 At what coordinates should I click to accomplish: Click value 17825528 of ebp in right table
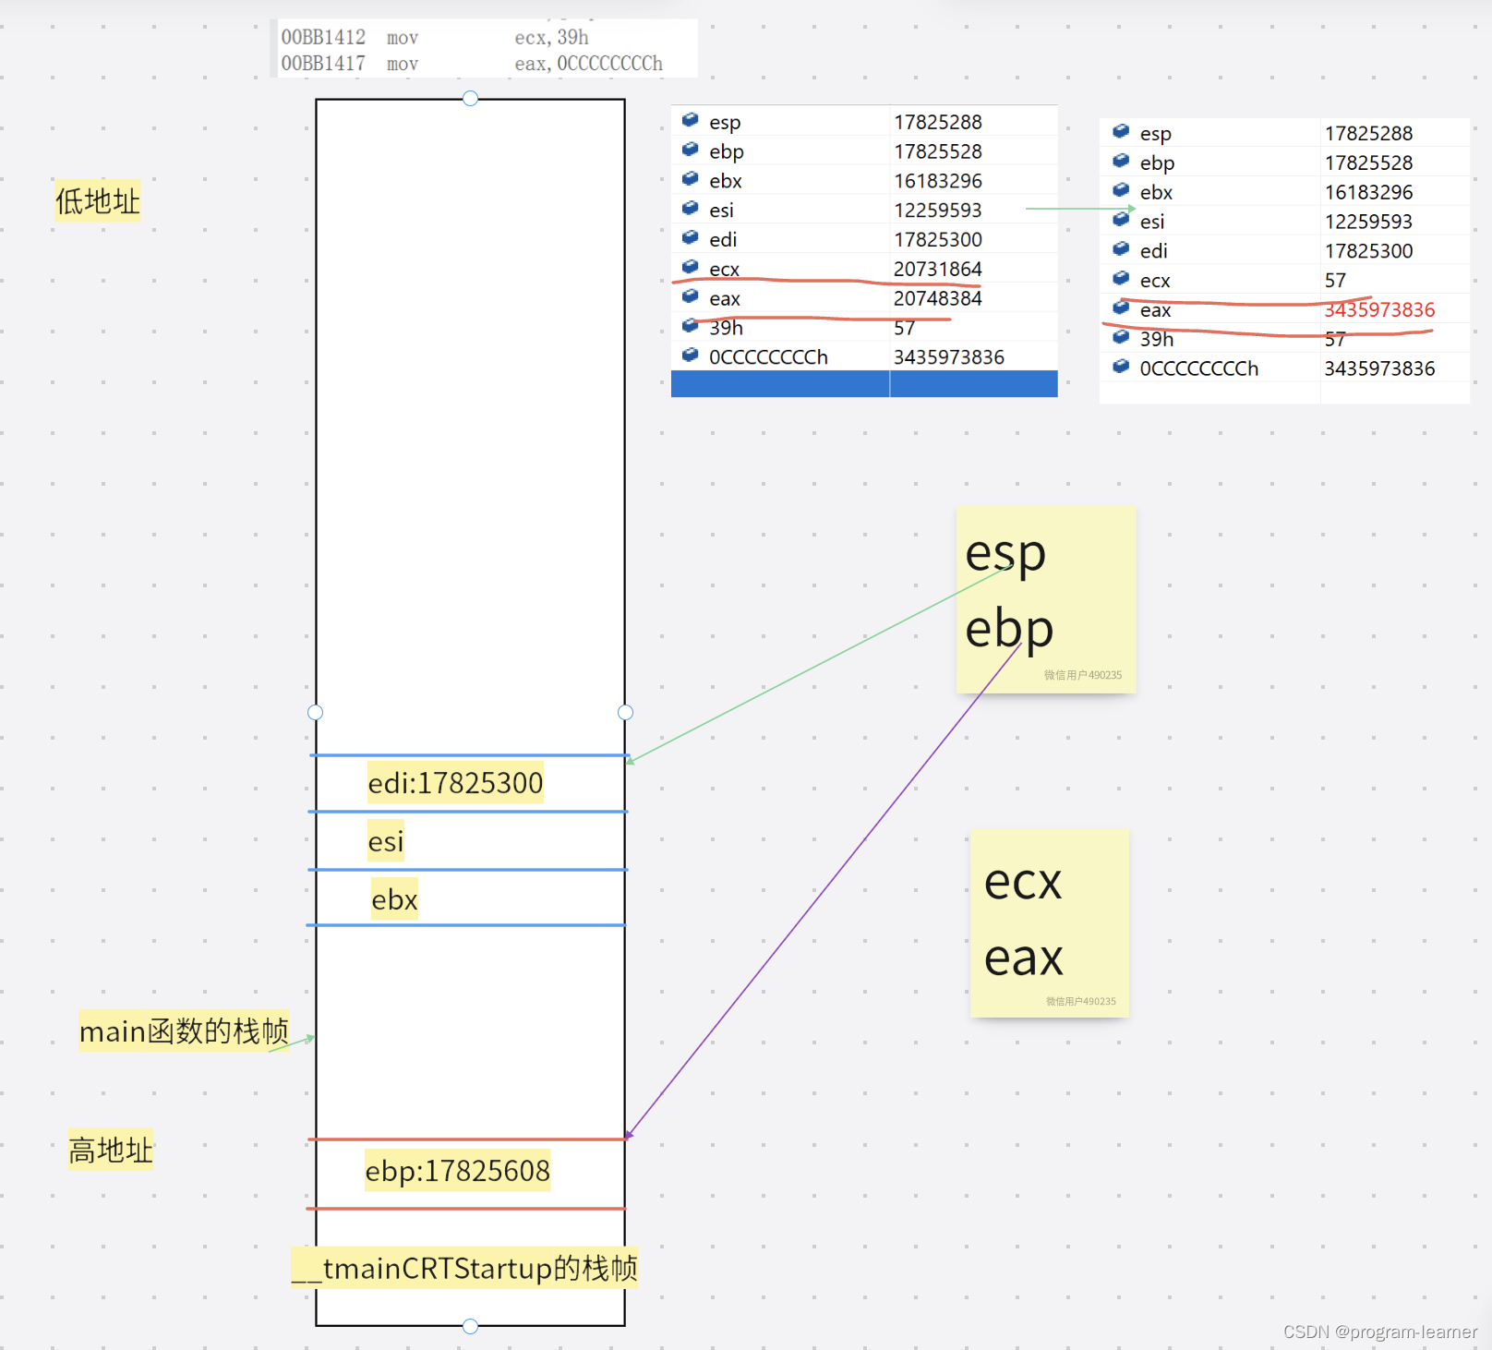[1368, 163]
